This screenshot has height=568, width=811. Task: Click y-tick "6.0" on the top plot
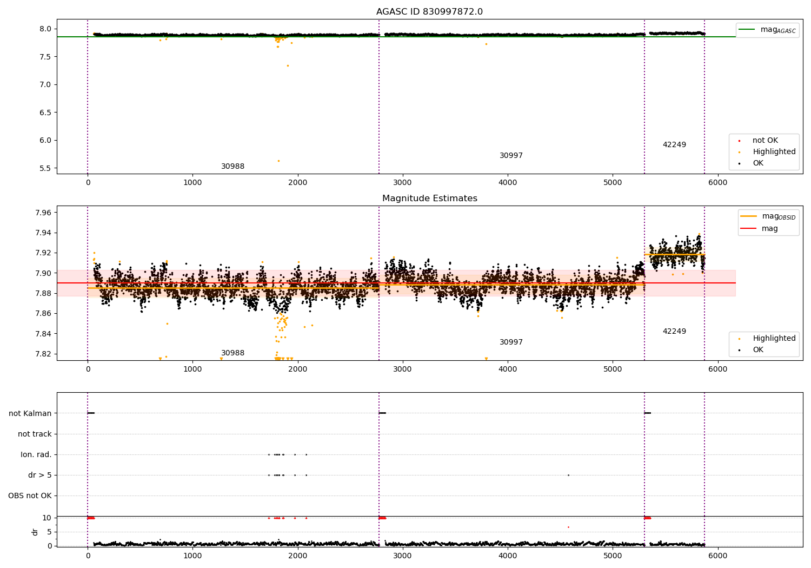click(x=45, y=141)
